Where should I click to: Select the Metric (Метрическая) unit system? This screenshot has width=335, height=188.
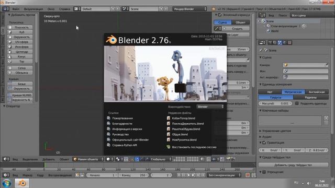click(293, 92)
